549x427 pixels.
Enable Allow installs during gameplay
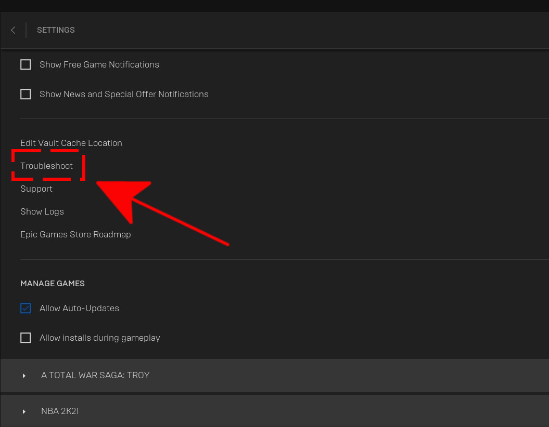click(25, 338)
